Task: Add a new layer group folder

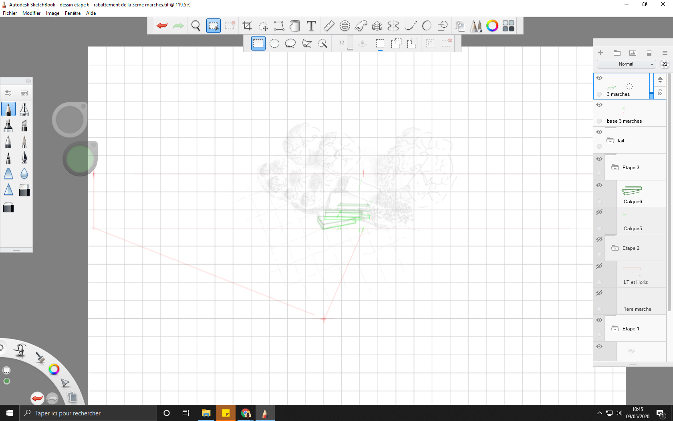Action: click(617, 53)
